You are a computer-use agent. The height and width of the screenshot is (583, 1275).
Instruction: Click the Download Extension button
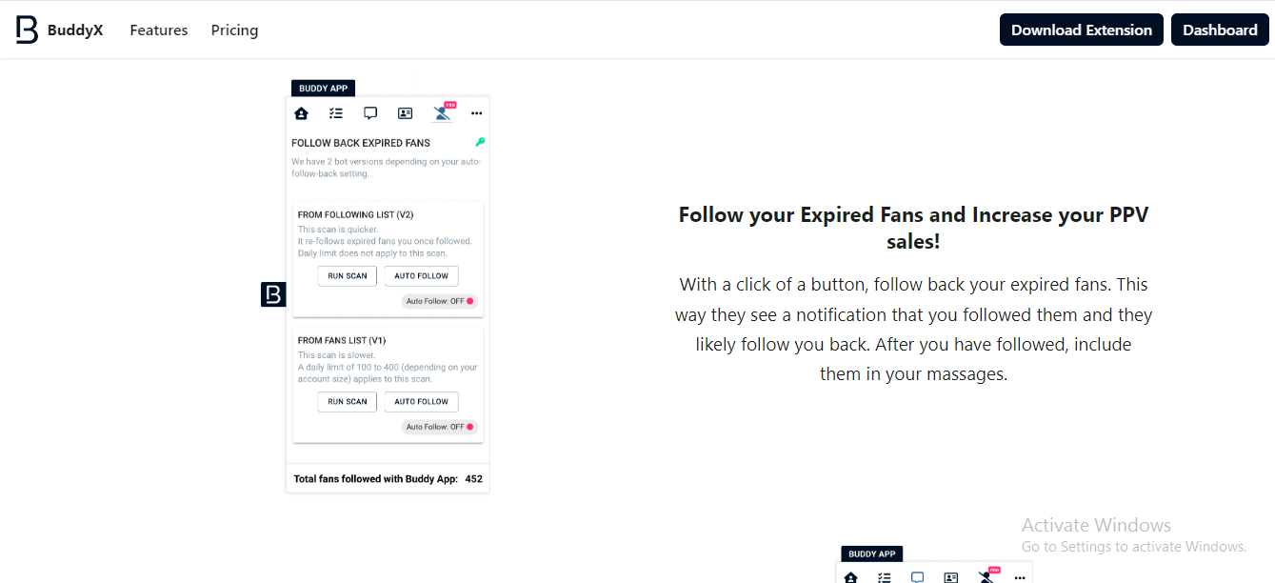[1081, 30]
